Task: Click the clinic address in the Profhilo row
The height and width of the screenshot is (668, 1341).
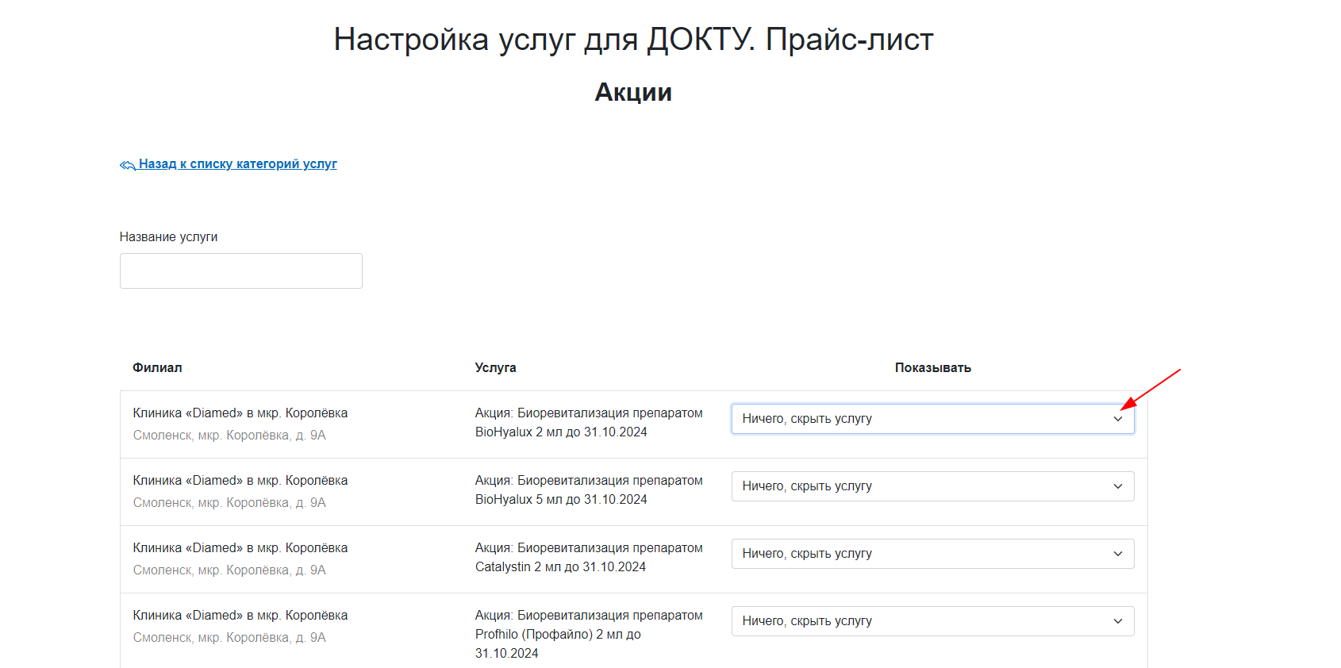Action: click(x=229, y=637)
